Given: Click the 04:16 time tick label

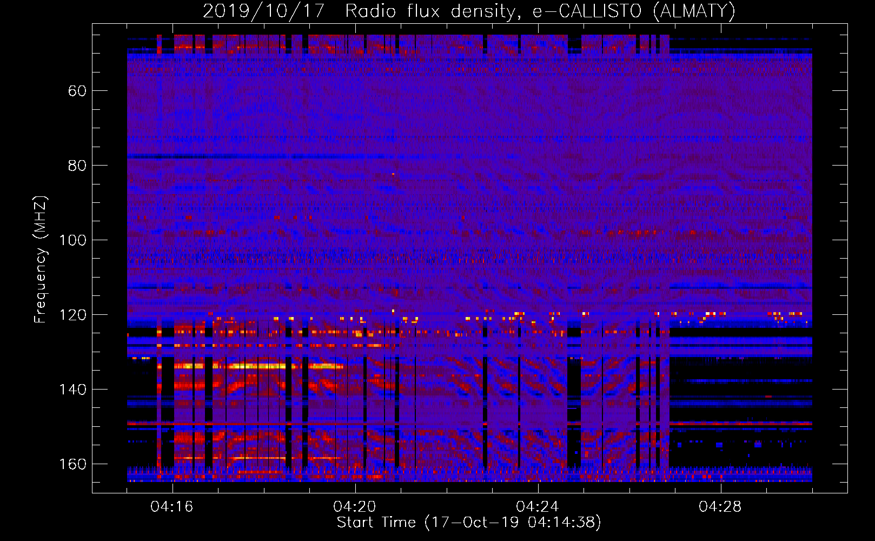Looking at the screenshot, I should click(x=172, y=507).
